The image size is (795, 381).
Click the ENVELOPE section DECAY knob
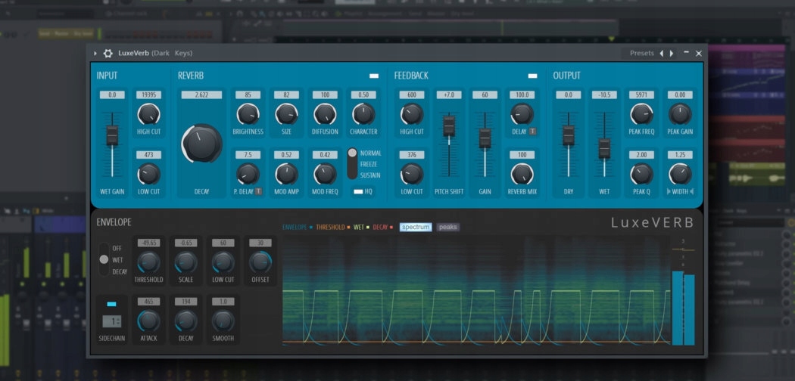click(186, 321)
